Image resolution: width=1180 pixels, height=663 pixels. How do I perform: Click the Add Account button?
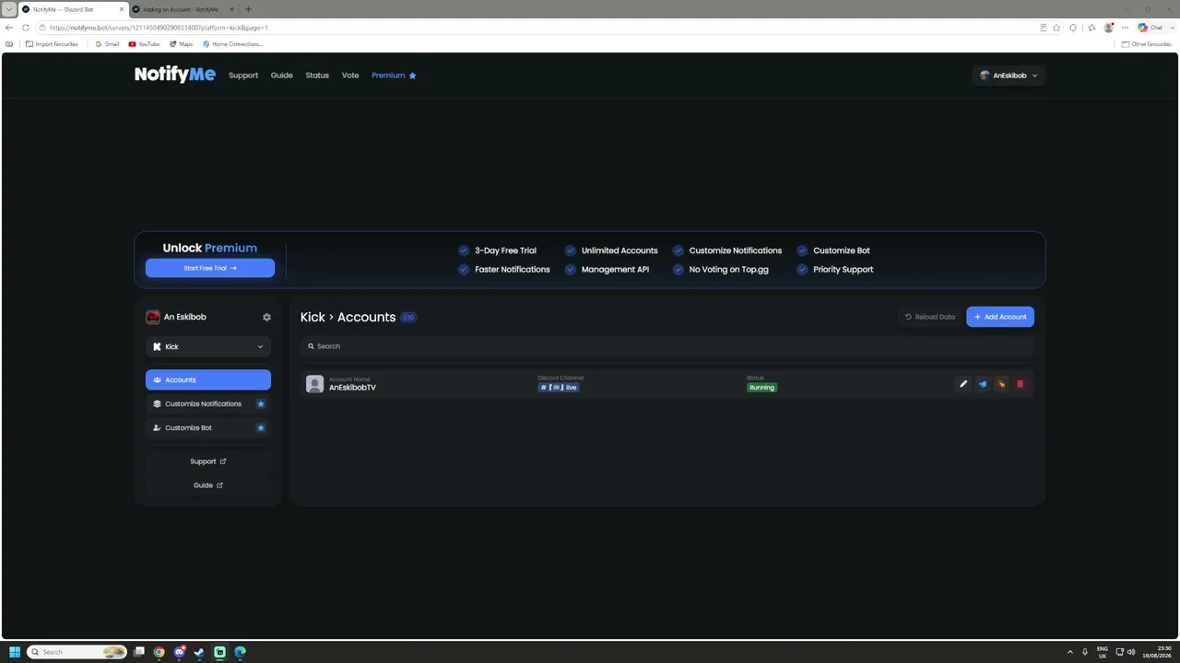(x=1000, y=317)
